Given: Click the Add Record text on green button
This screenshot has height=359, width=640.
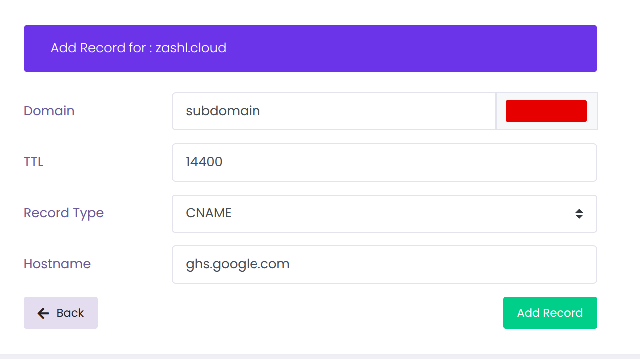Looking at the screenshot, I should [x=550, y=313].
